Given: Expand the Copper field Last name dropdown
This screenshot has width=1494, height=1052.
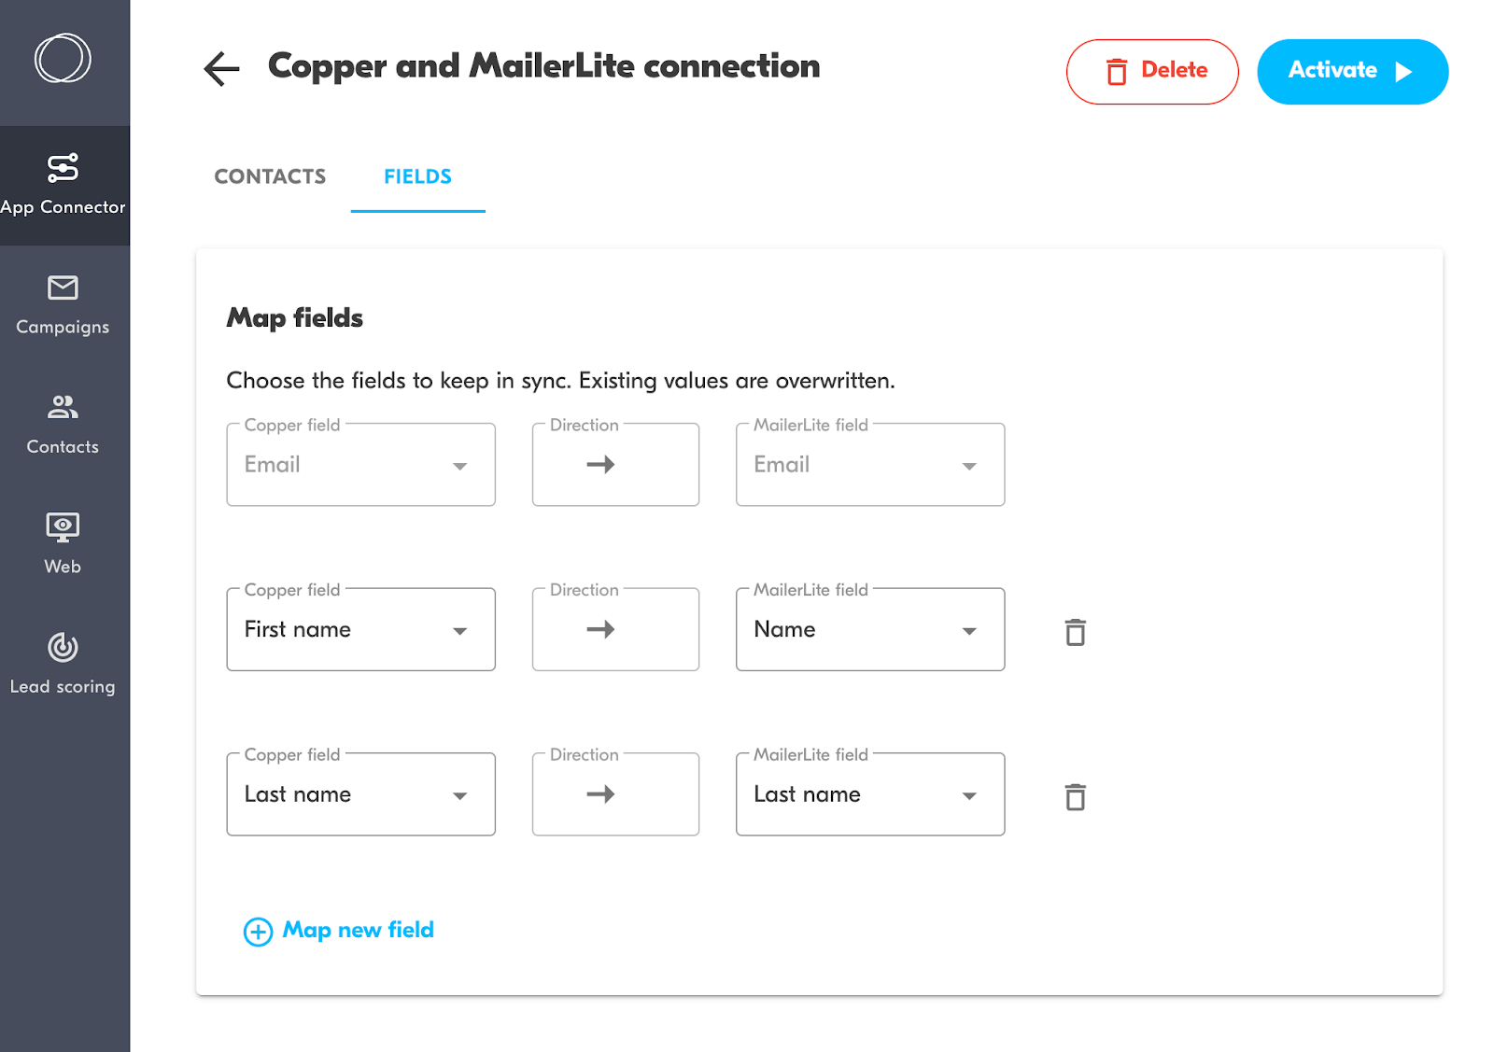Looking at the screenshot, I should [360, 794].
